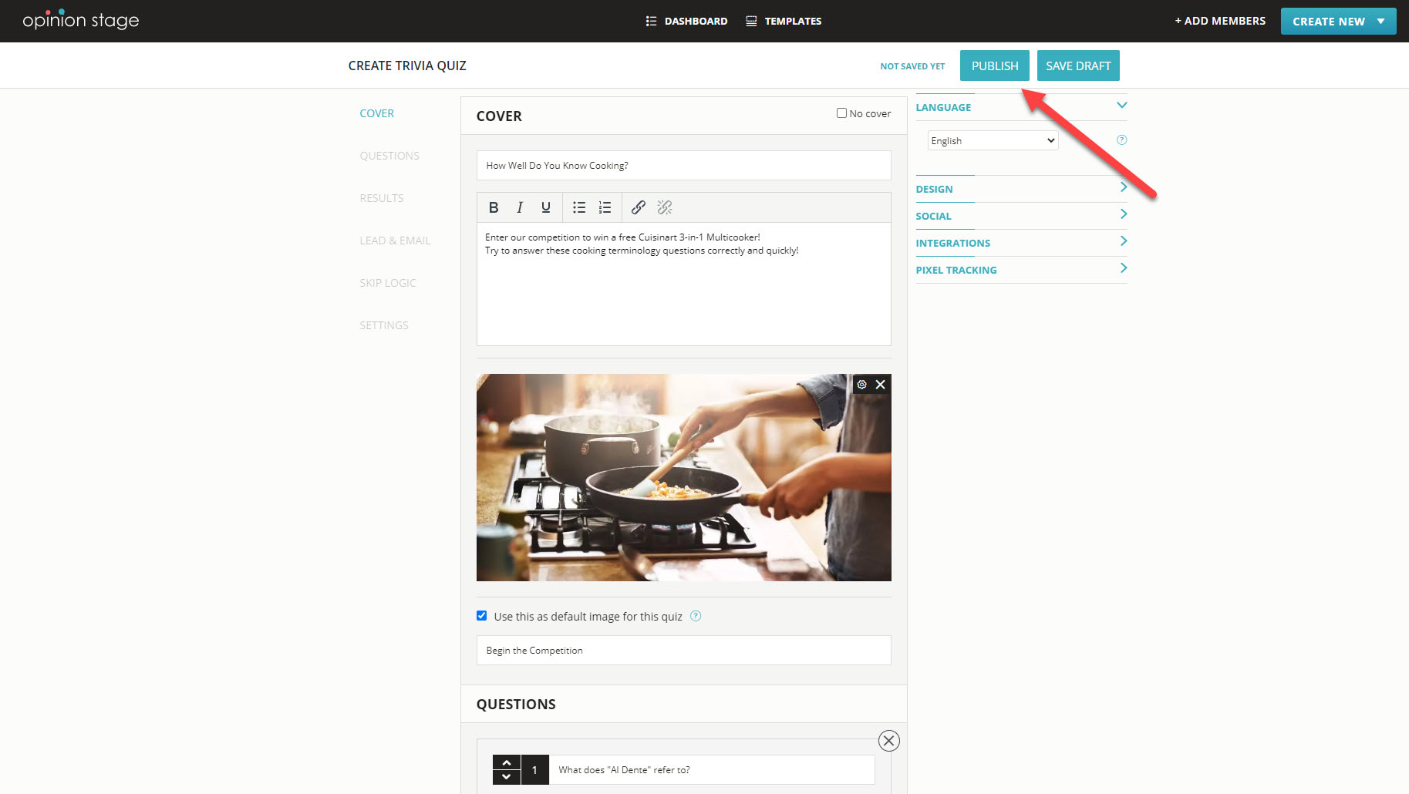Go to the Questions section in sidebar
This screenshot has height=794, width=1409.
(x=389, y=156)
